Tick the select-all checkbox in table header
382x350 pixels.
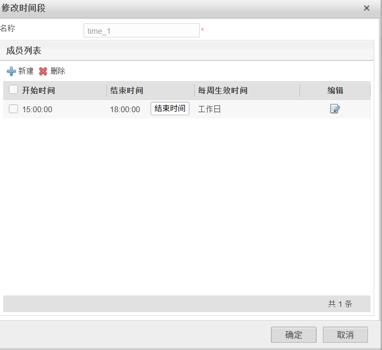click(x=13, y=89)
